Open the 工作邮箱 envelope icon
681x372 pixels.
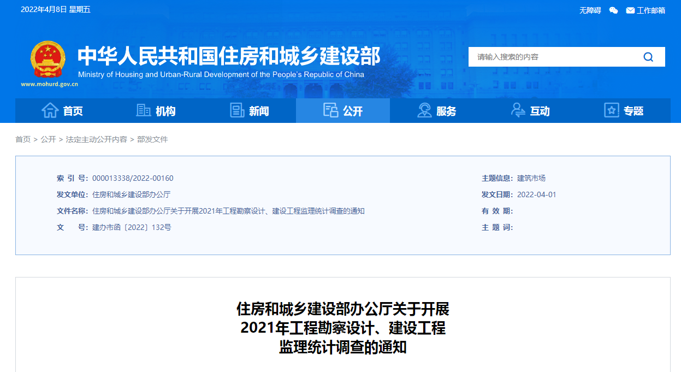(629, 9)
